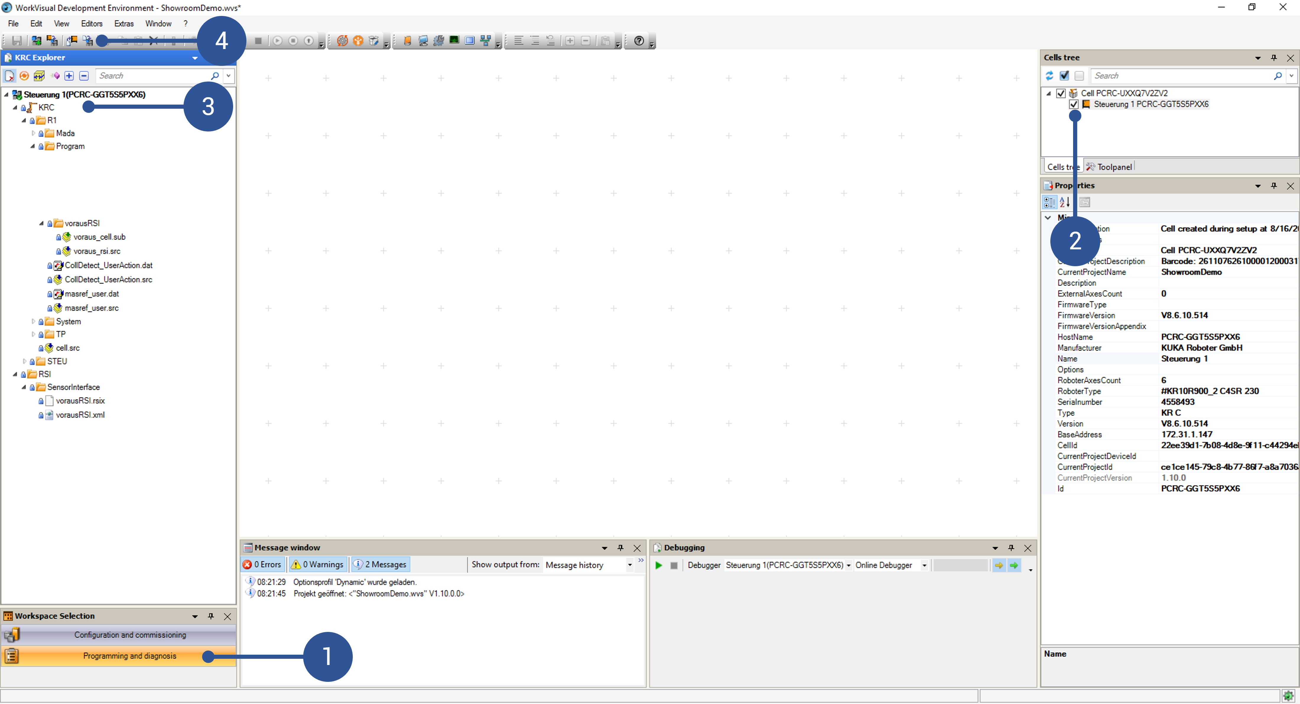Open the Message history dropdown in Message window
The height and width of the screenshot is (704, 1300).
coord(630,565)
